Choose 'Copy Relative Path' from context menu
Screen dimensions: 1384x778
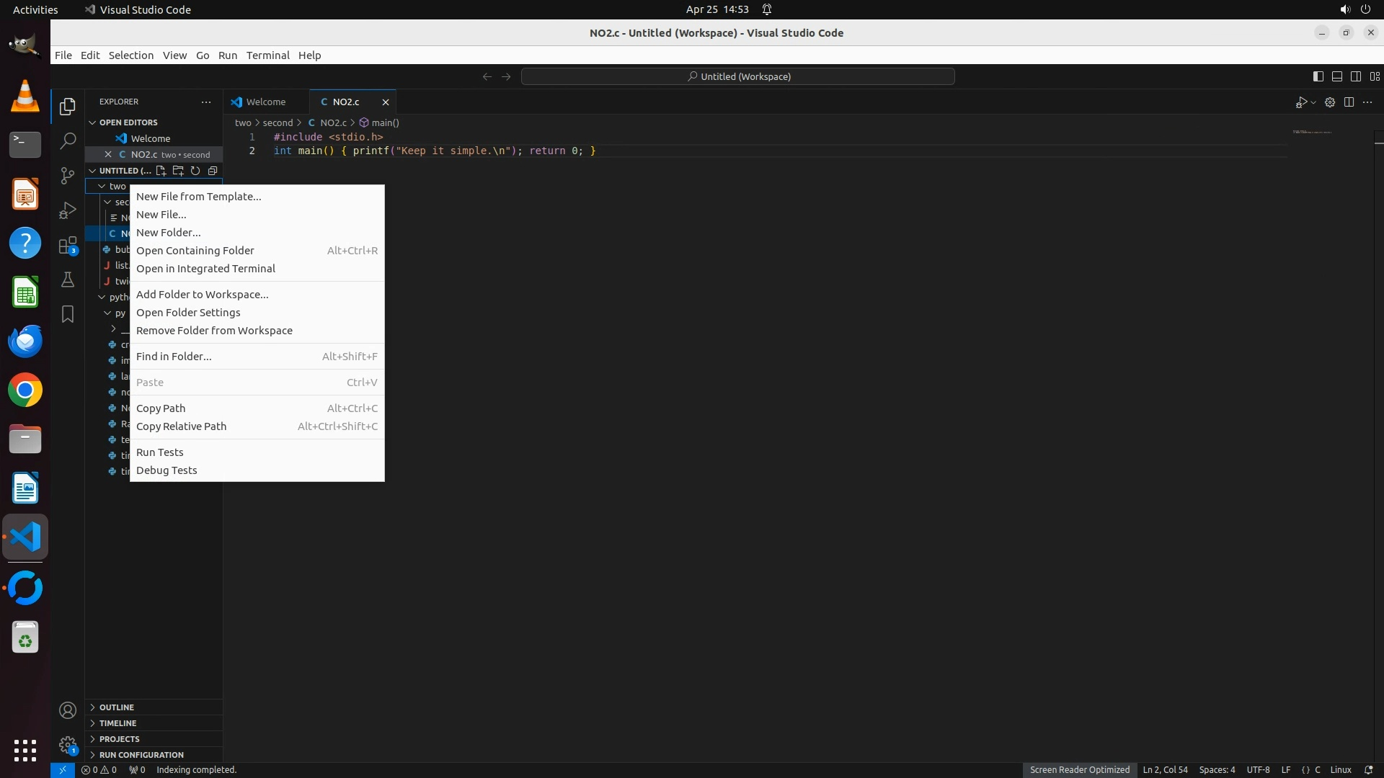point(181,426)
